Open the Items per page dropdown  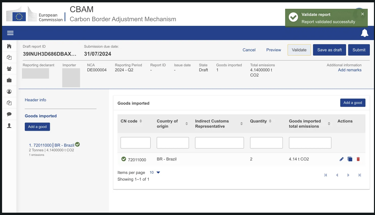click(x=155, y=173)
